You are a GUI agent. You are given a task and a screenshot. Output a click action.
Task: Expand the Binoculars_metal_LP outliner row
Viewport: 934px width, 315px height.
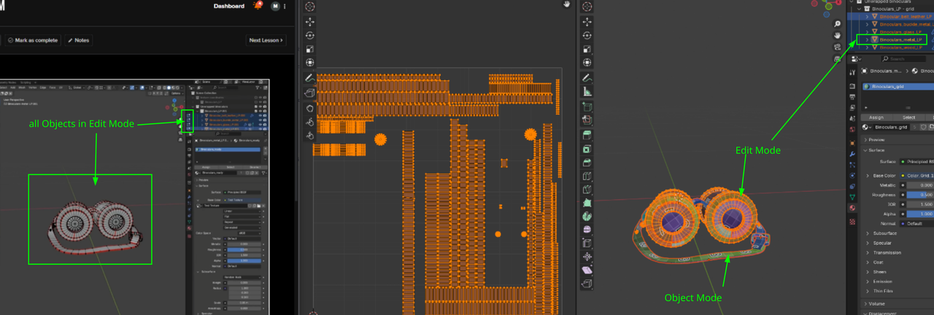click(x=867, y=39)
